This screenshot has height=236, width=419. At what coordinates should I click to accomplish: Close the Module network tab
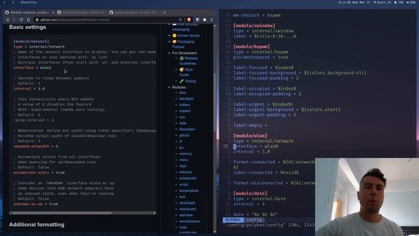click(x=53, y=12)
